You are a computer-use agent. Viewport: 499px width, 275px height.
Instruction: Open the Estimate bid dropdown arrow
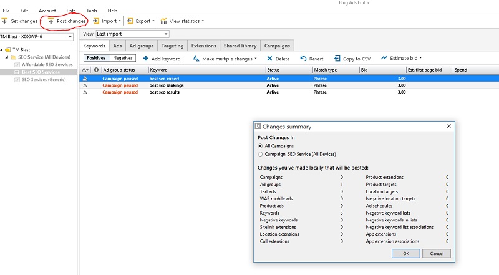point(420,58)
